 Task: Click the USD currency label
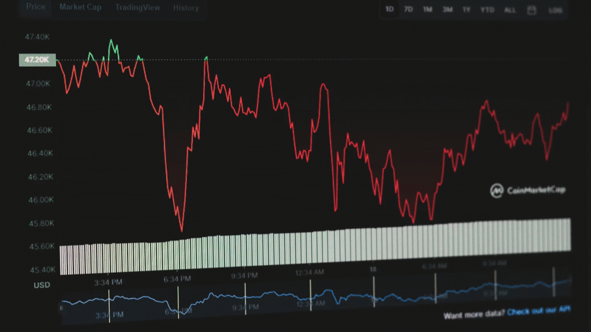coord(42,285)
